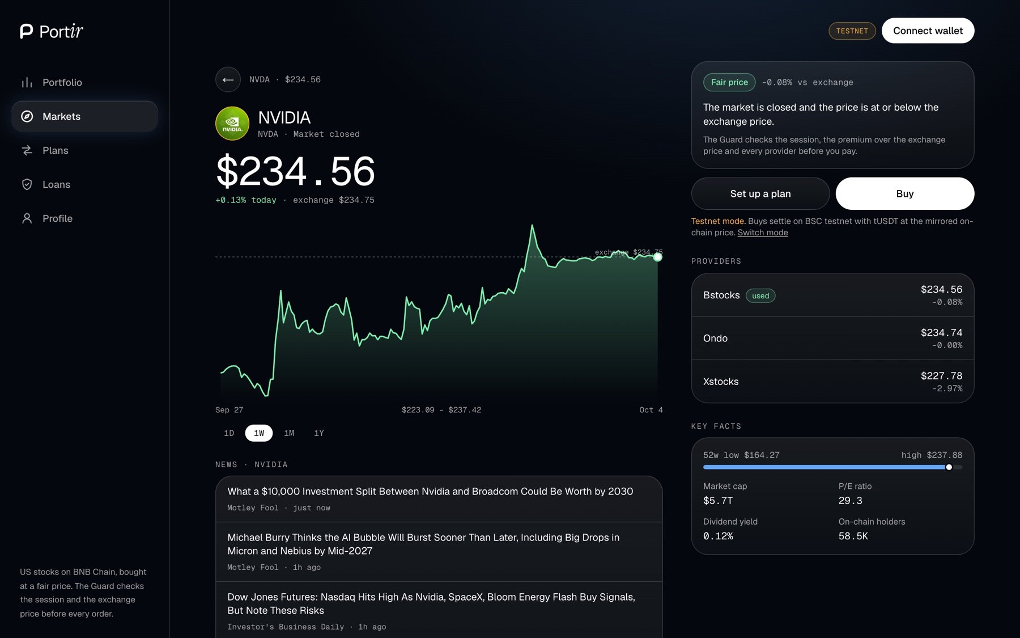
Task: Select the Xstocks provider row
Action: tap(833, 382)
